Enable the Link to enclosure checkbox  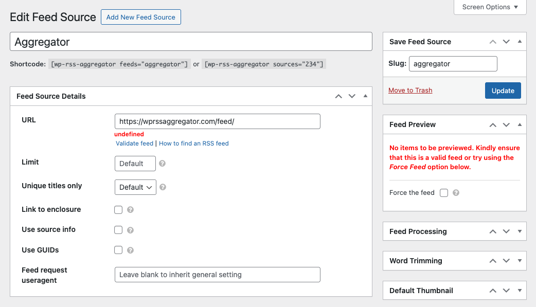point(118,210)
